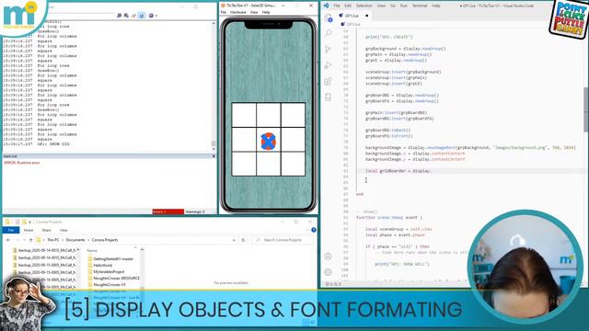
Task: Open the Selection menu in VS Code
Action: click(x=364, y=6)
